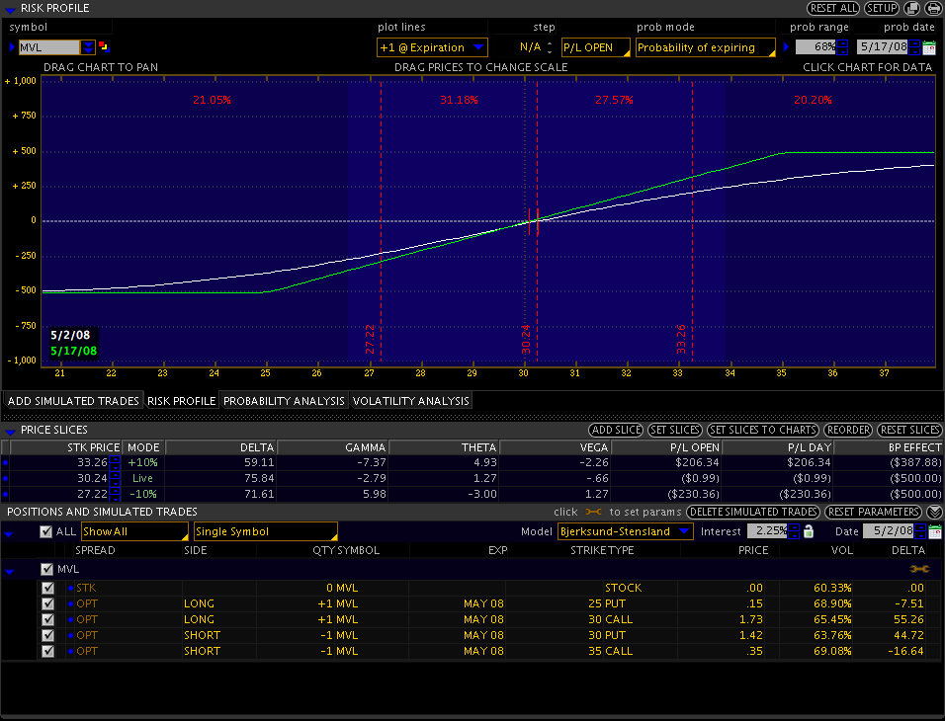Uncheck the short 30 PUT option row
The height and width of the screenshot is (721, 945).
(x=48, y=635)
